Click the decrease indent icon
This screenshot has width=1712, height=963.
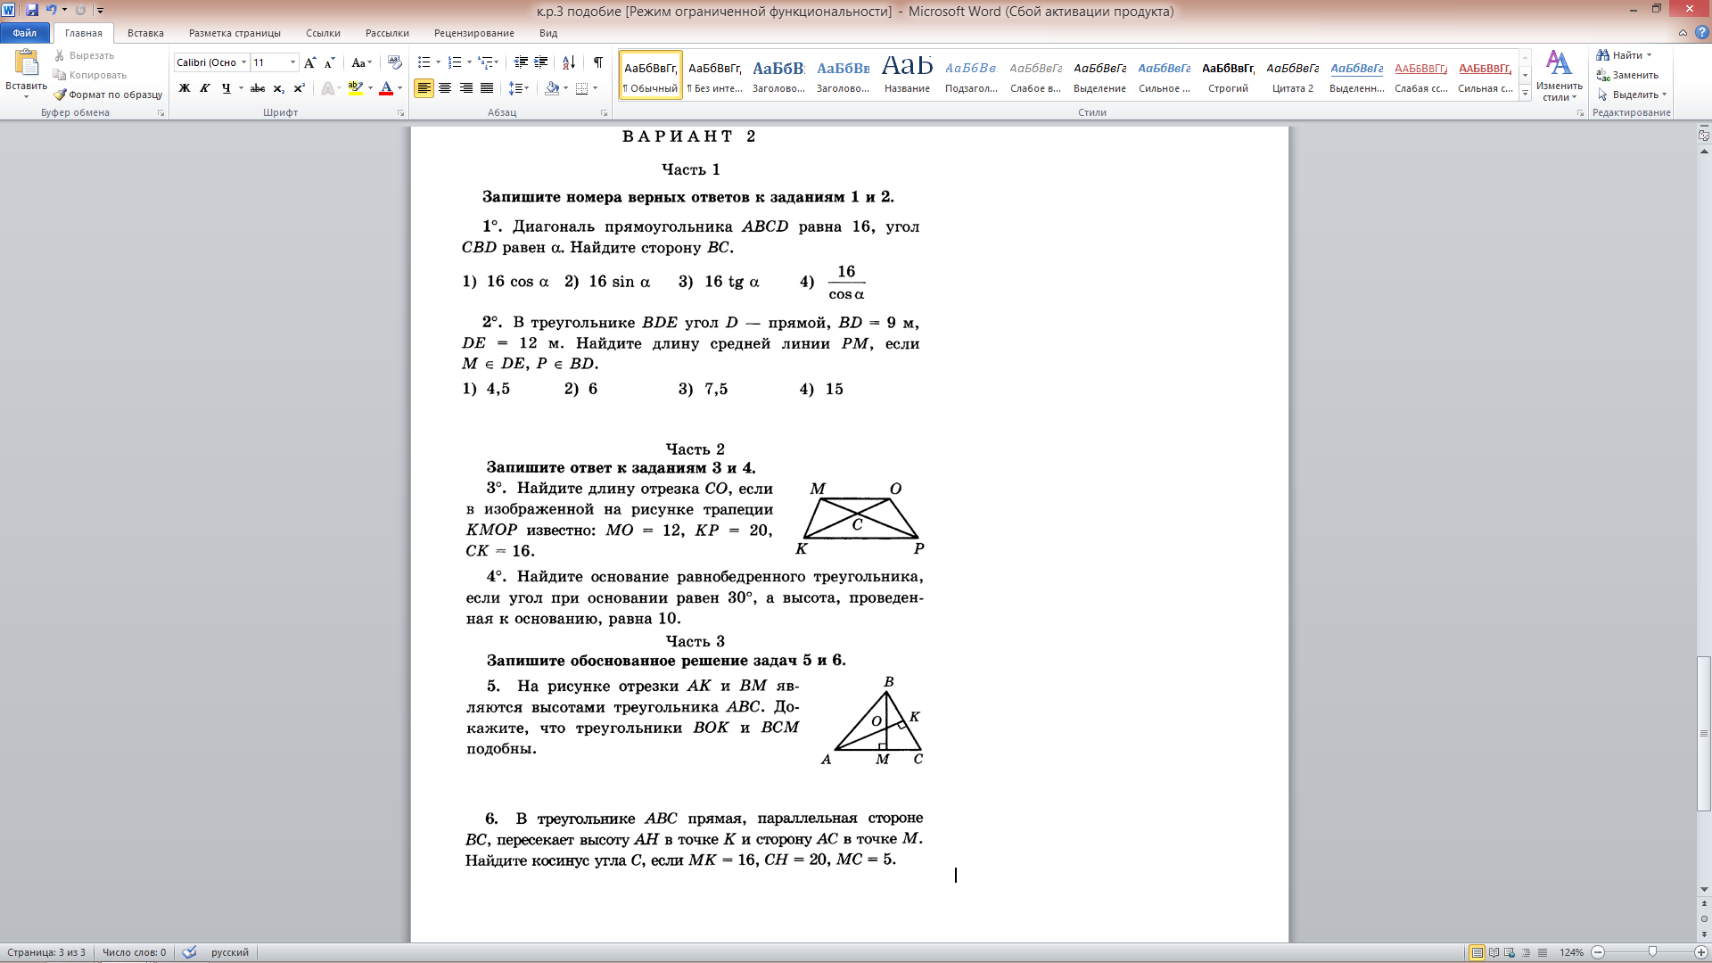point(521,62)
